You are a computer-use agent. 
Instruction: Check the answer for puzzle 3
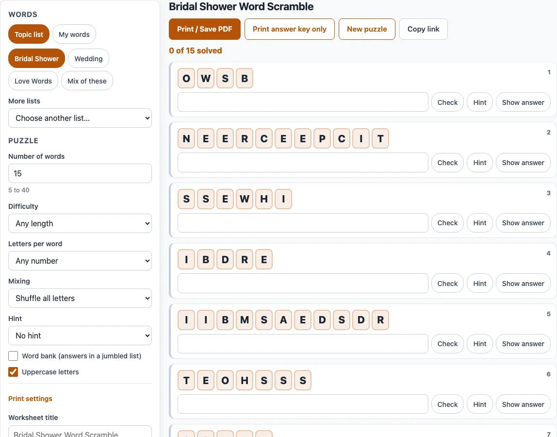click(x=447, y=223)
